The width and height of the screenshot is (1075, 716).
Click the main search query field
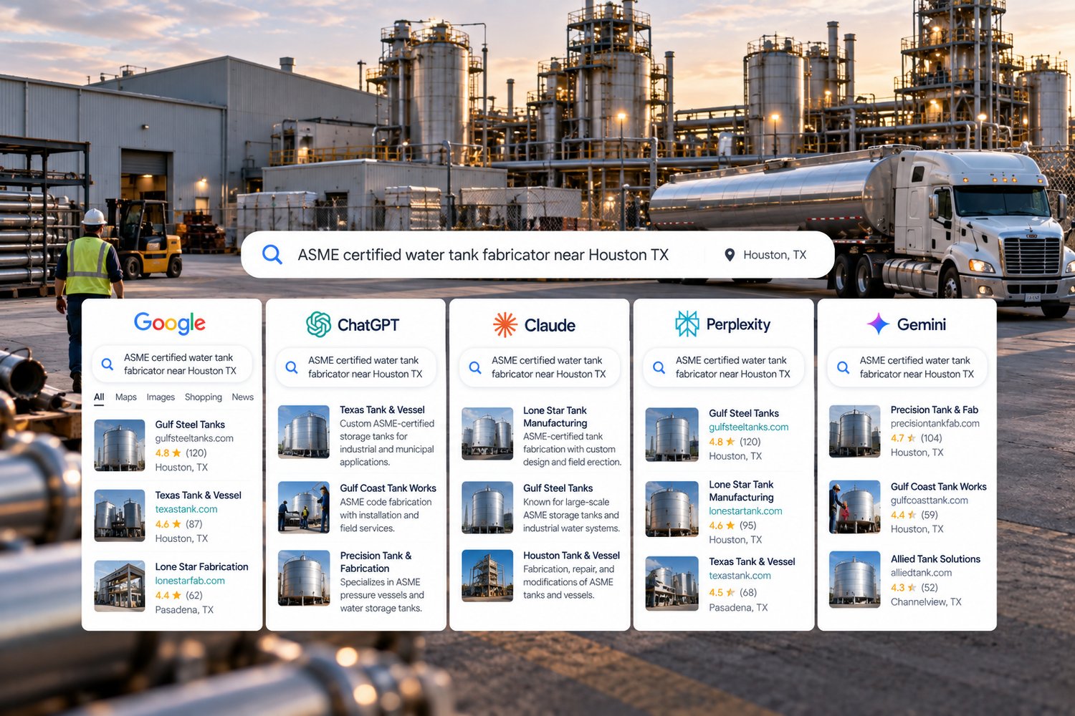pos(483,255)
